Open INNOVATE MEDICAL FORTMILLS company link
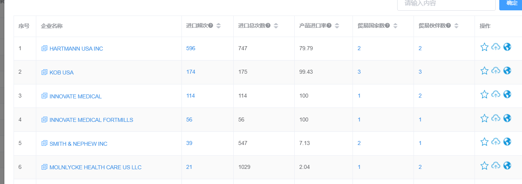Screen dimensions: 522x184 tap(91, 120)
